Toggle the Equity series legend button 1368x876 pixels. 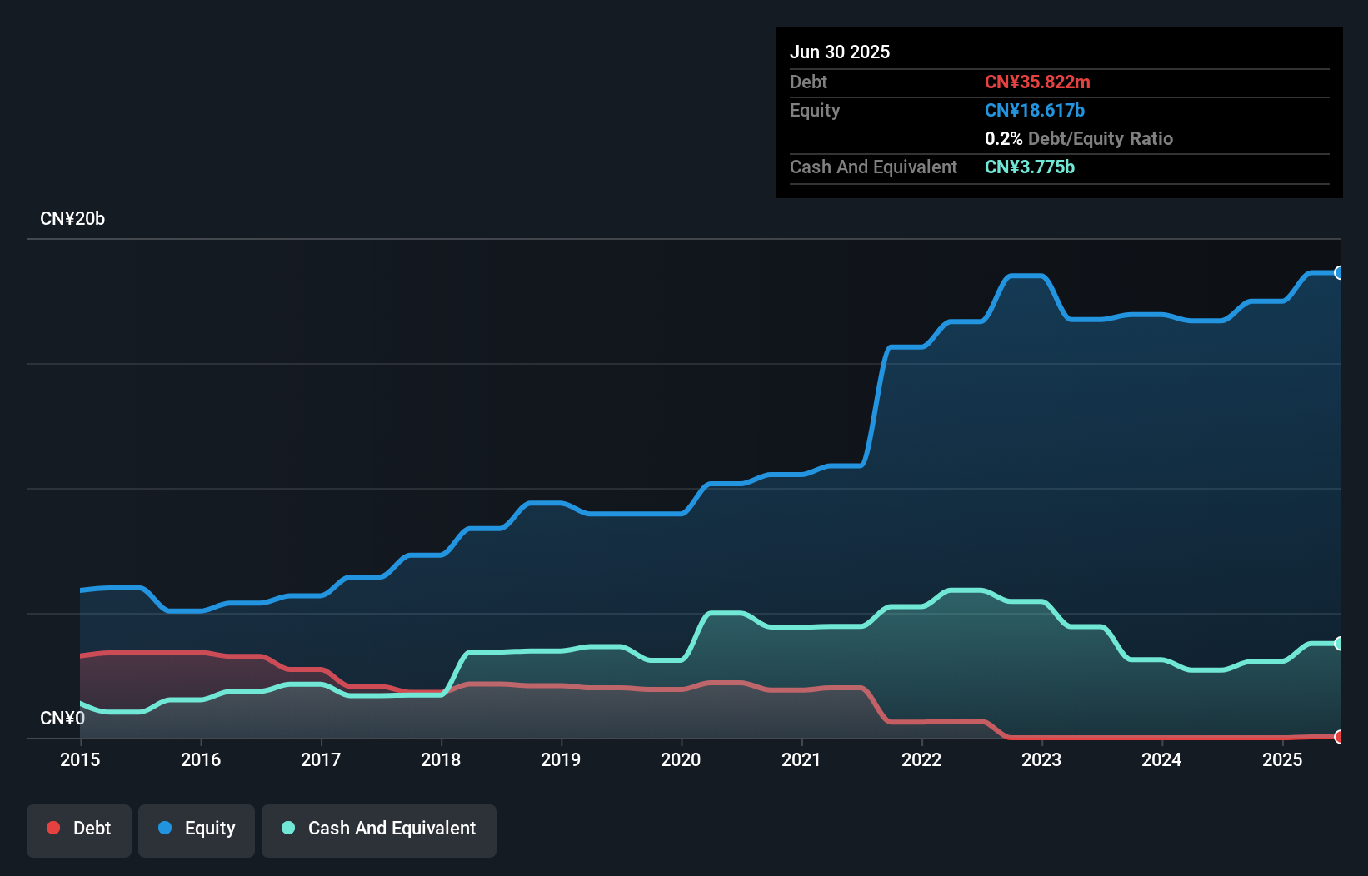point(197,830)
